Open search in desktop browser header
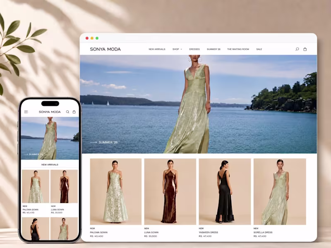 click(x=297, y=49)
